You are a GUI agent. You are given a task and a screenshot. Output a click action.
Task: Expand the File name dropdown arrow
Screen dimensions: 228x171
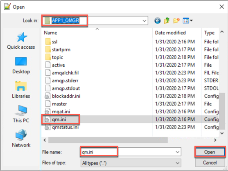coord(178,152)
